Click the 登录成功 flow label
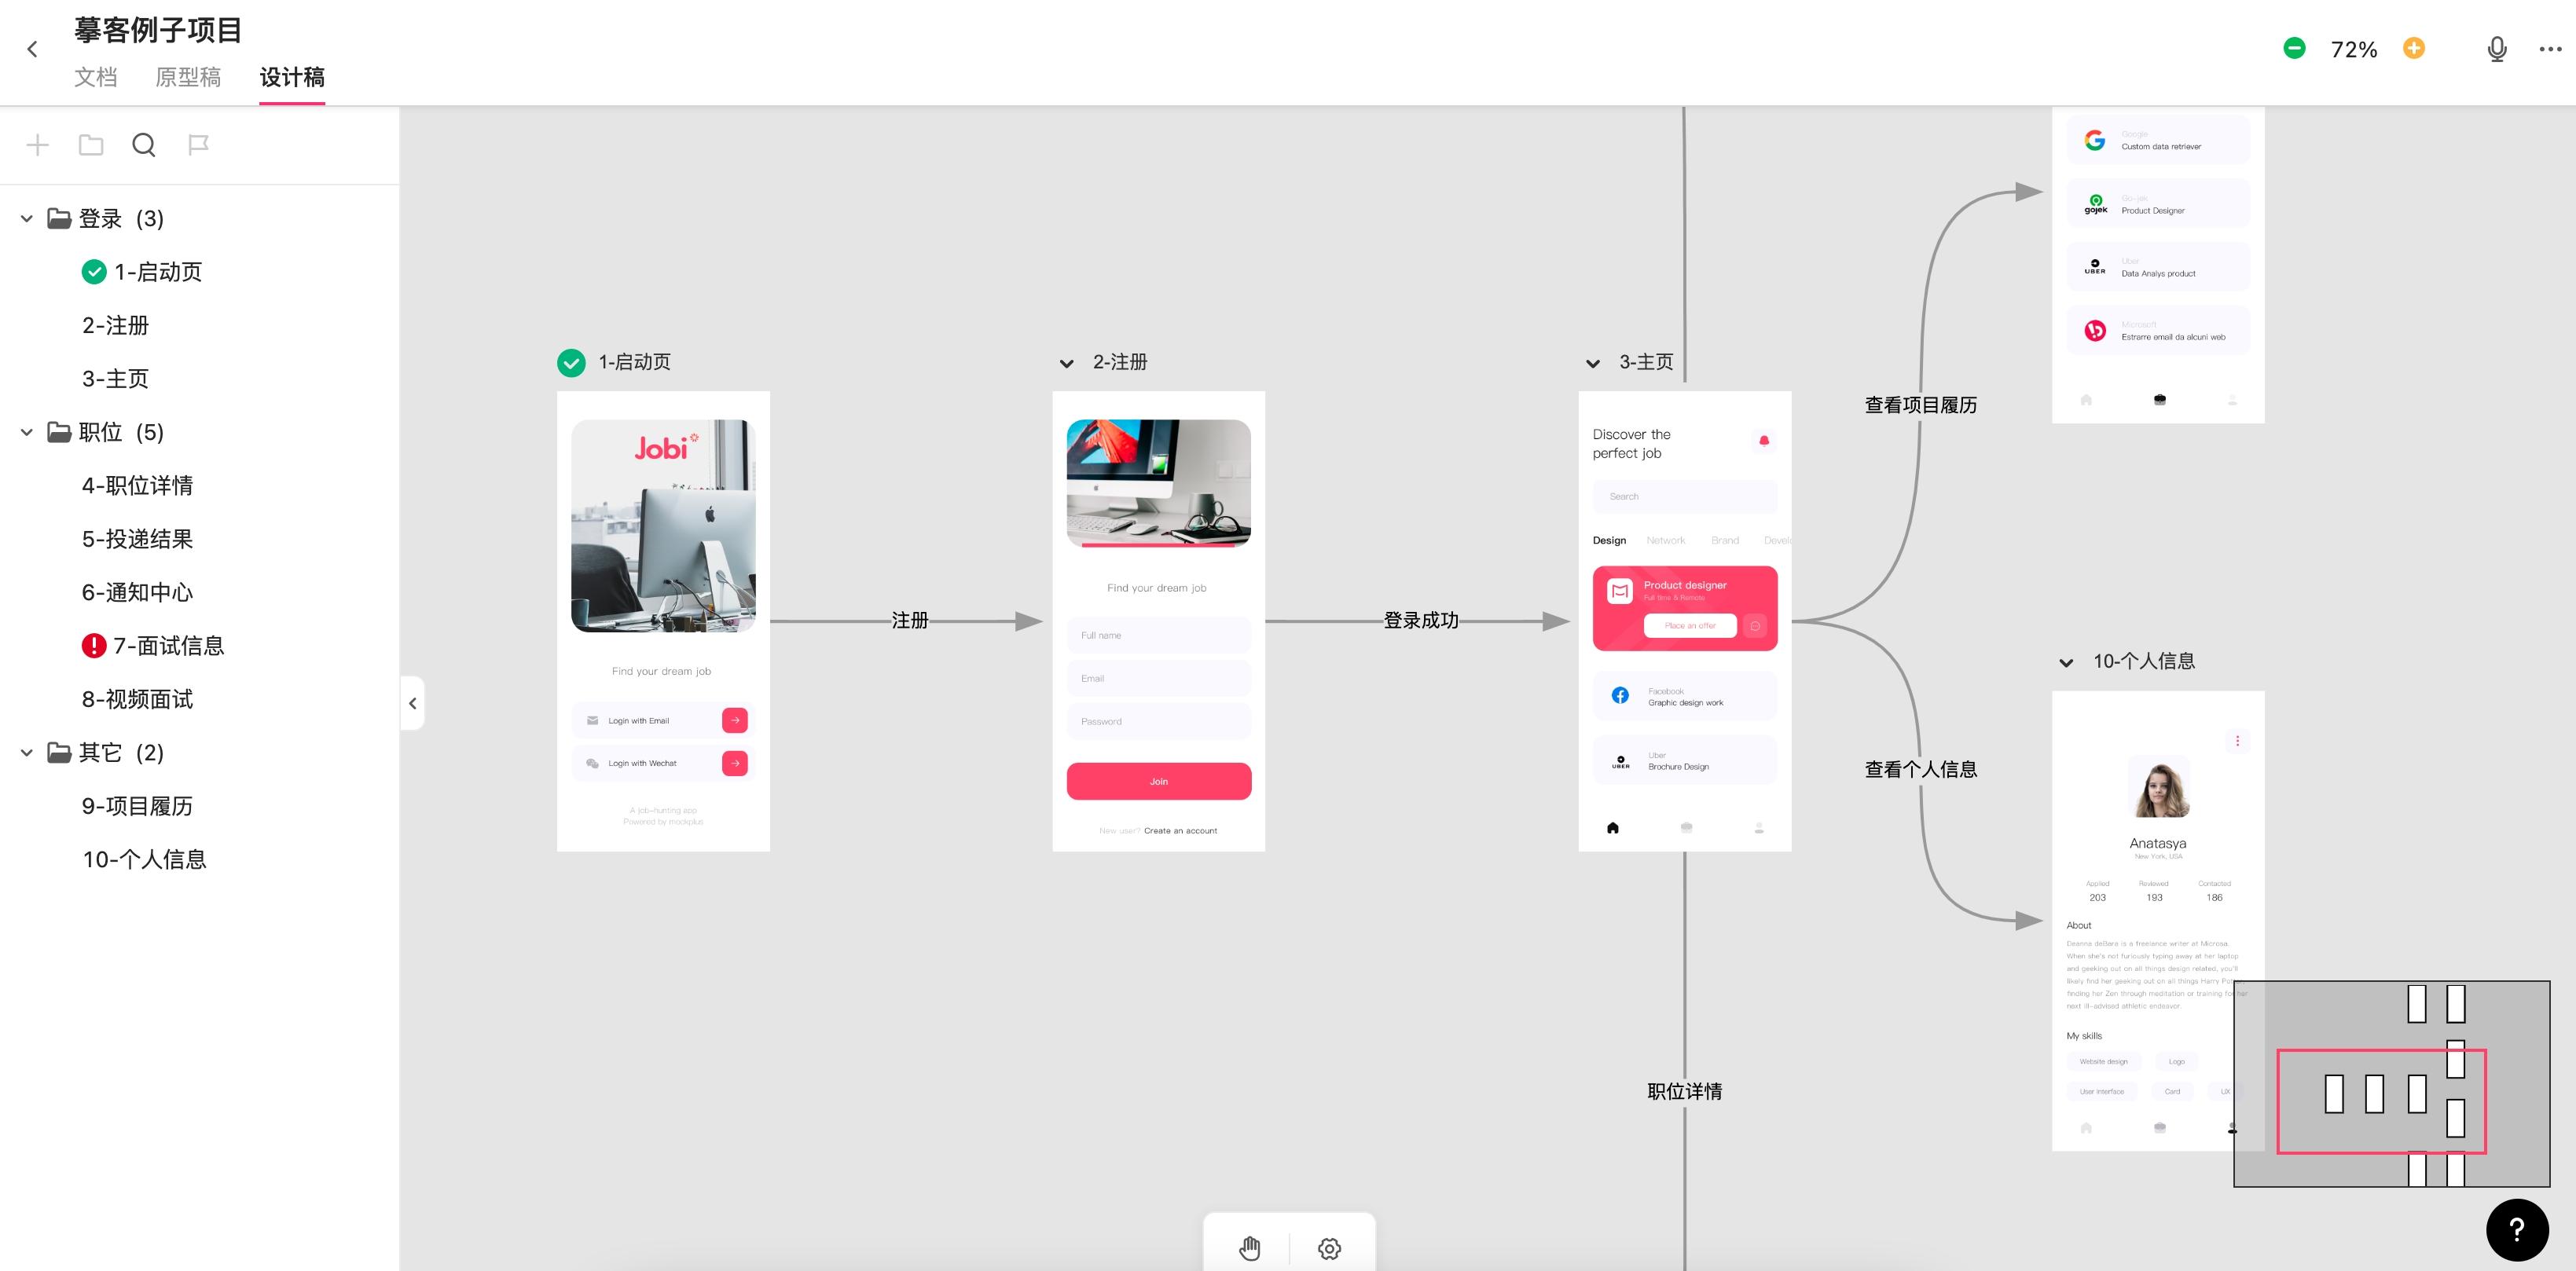The width and height of the screenshot is (2576, 1271). (x=1420, y=621)
